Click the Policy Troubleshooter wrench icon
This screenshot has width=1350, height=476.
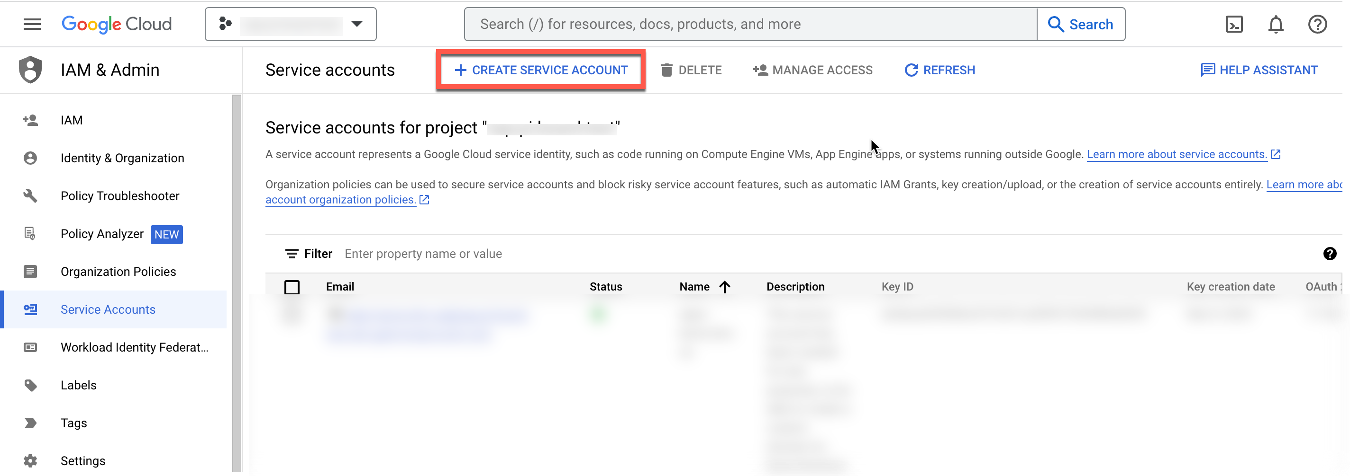[30, 196]
